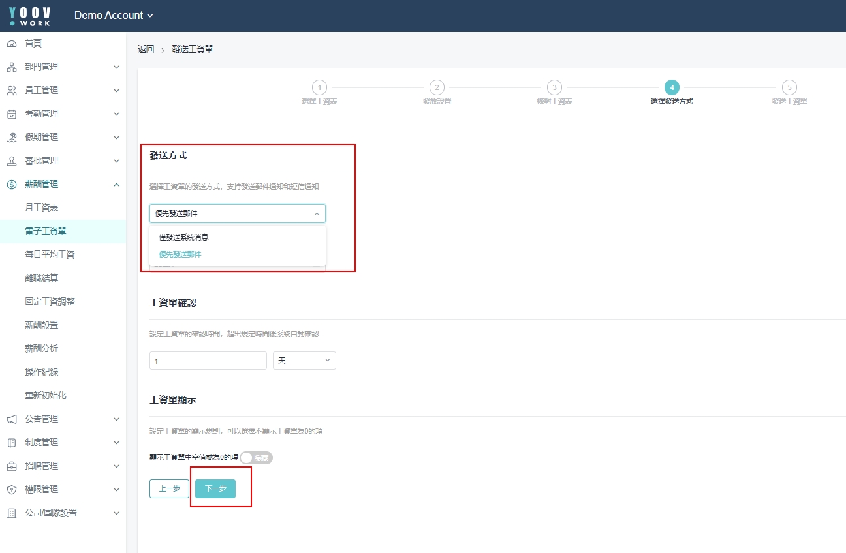The width and height of the screenshot is (846, 553).
Task: Click the 公告管理 megaphone icon
Action: (x=11, y=419)
